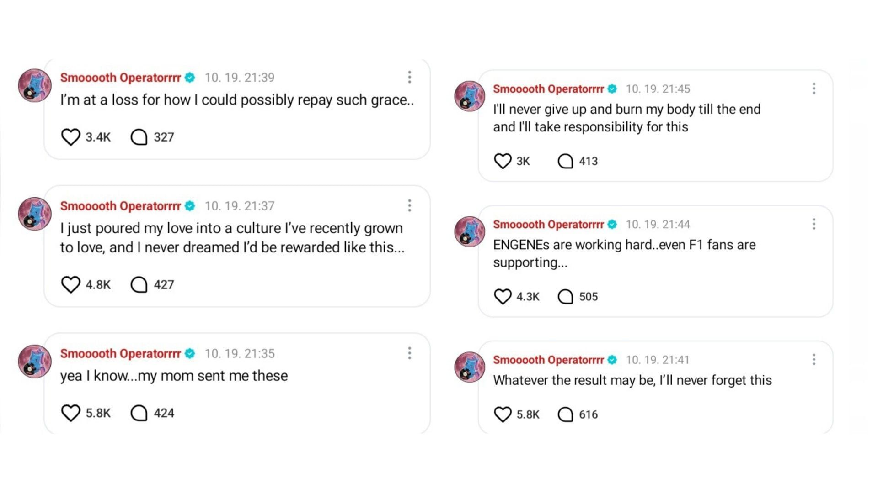Open comments on the 21:39 post
Image resolution: width=878 pixels, height=493 pixels.
(139, 137)
